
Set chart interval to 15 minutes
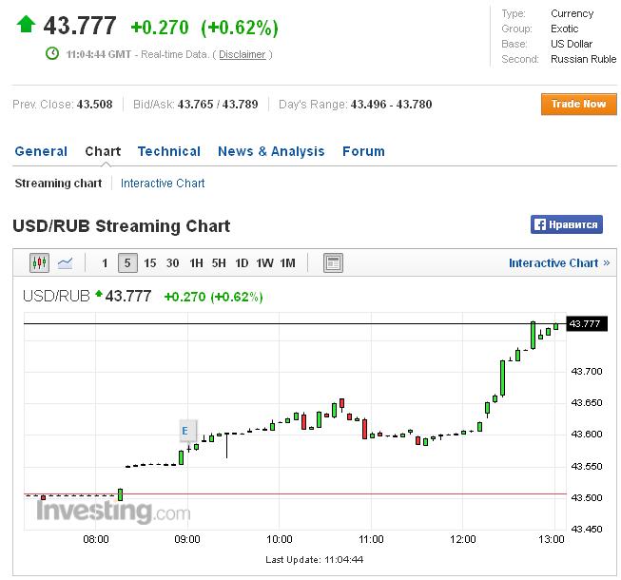tap(149, 262)
